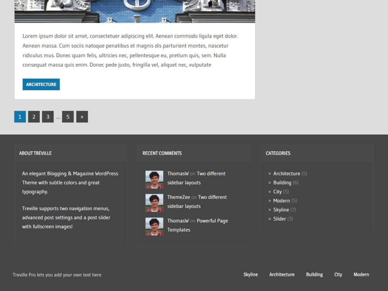388x291 pixels.
Task: Open the Architecture category in the sidebar
Action: click(x=286, y=173)
